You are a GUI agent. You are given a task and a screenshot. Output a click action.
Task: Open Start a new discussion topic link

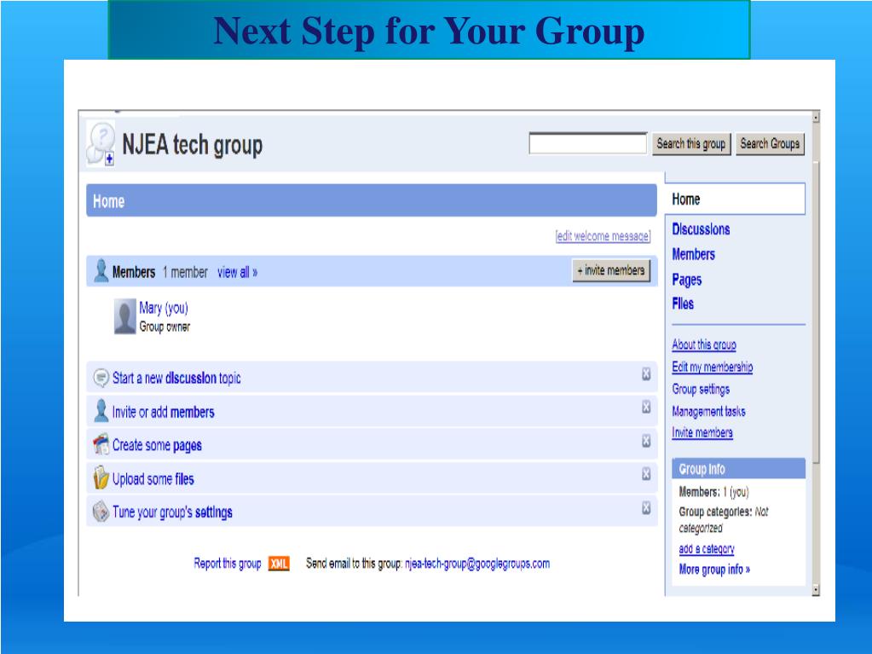pyautogui.click(x=176, y=379)
